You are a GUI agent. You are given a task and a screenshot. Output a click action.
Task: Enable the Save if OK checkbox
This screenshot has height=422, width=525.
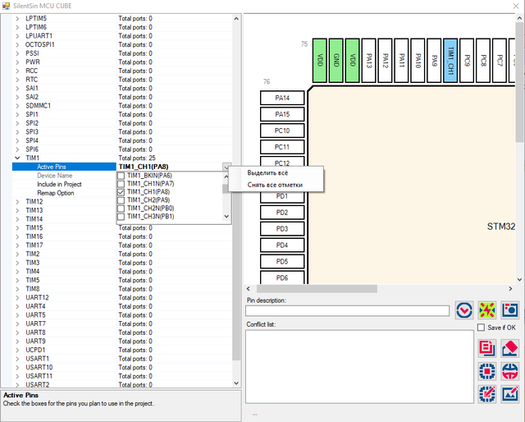coord(481,328)
